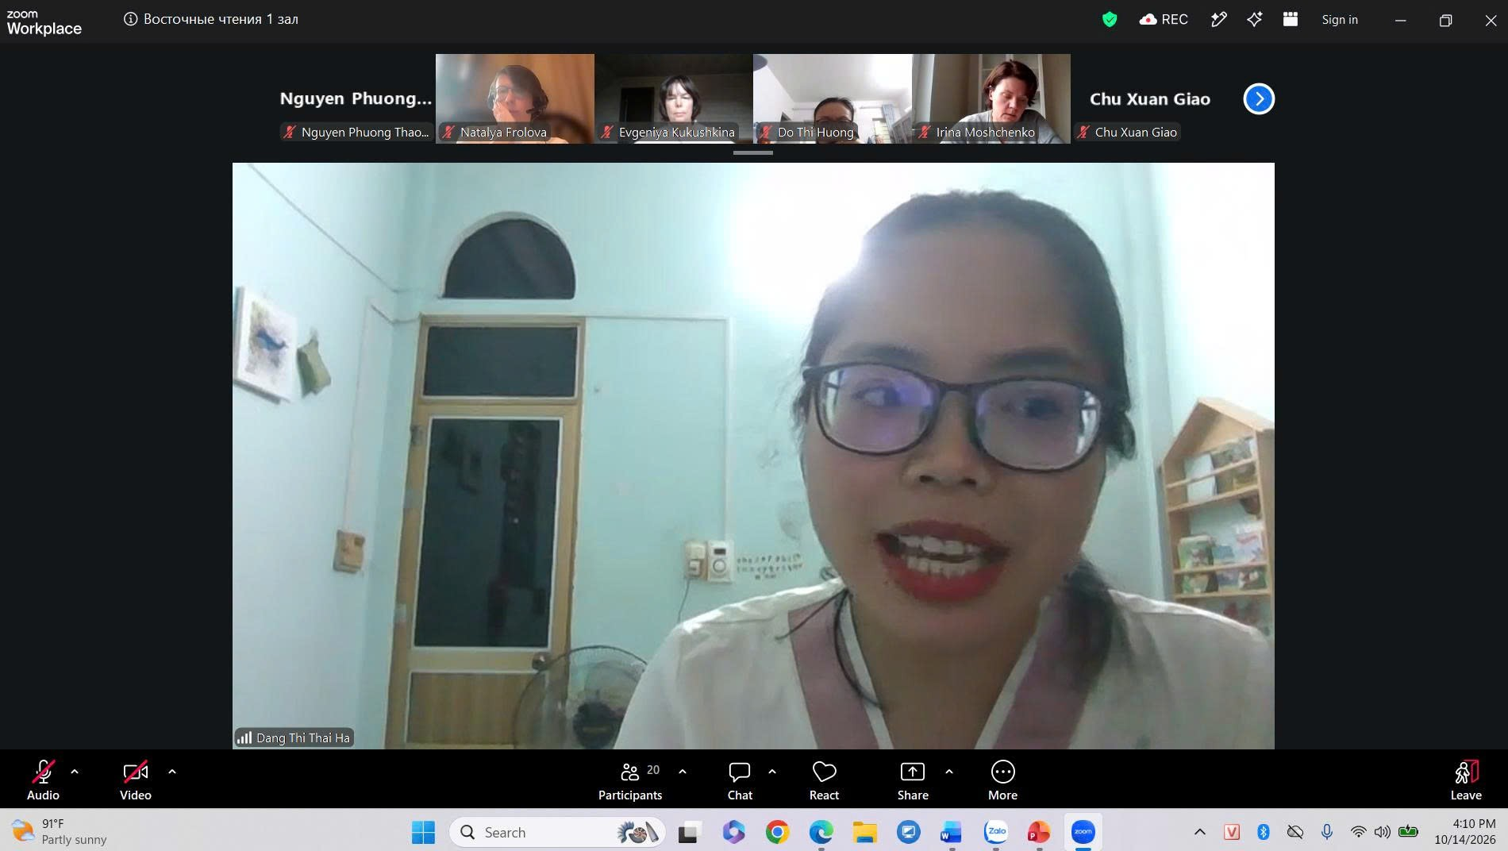Viewport: 1508px width, 851px height.
Task: Open the Share screen option
Action: coord(913,781)
